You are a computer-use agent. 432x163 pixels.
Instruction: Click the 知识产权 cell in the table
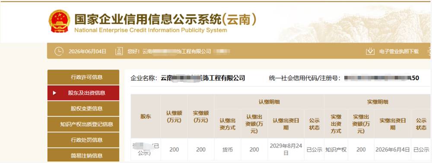point(336,150)
